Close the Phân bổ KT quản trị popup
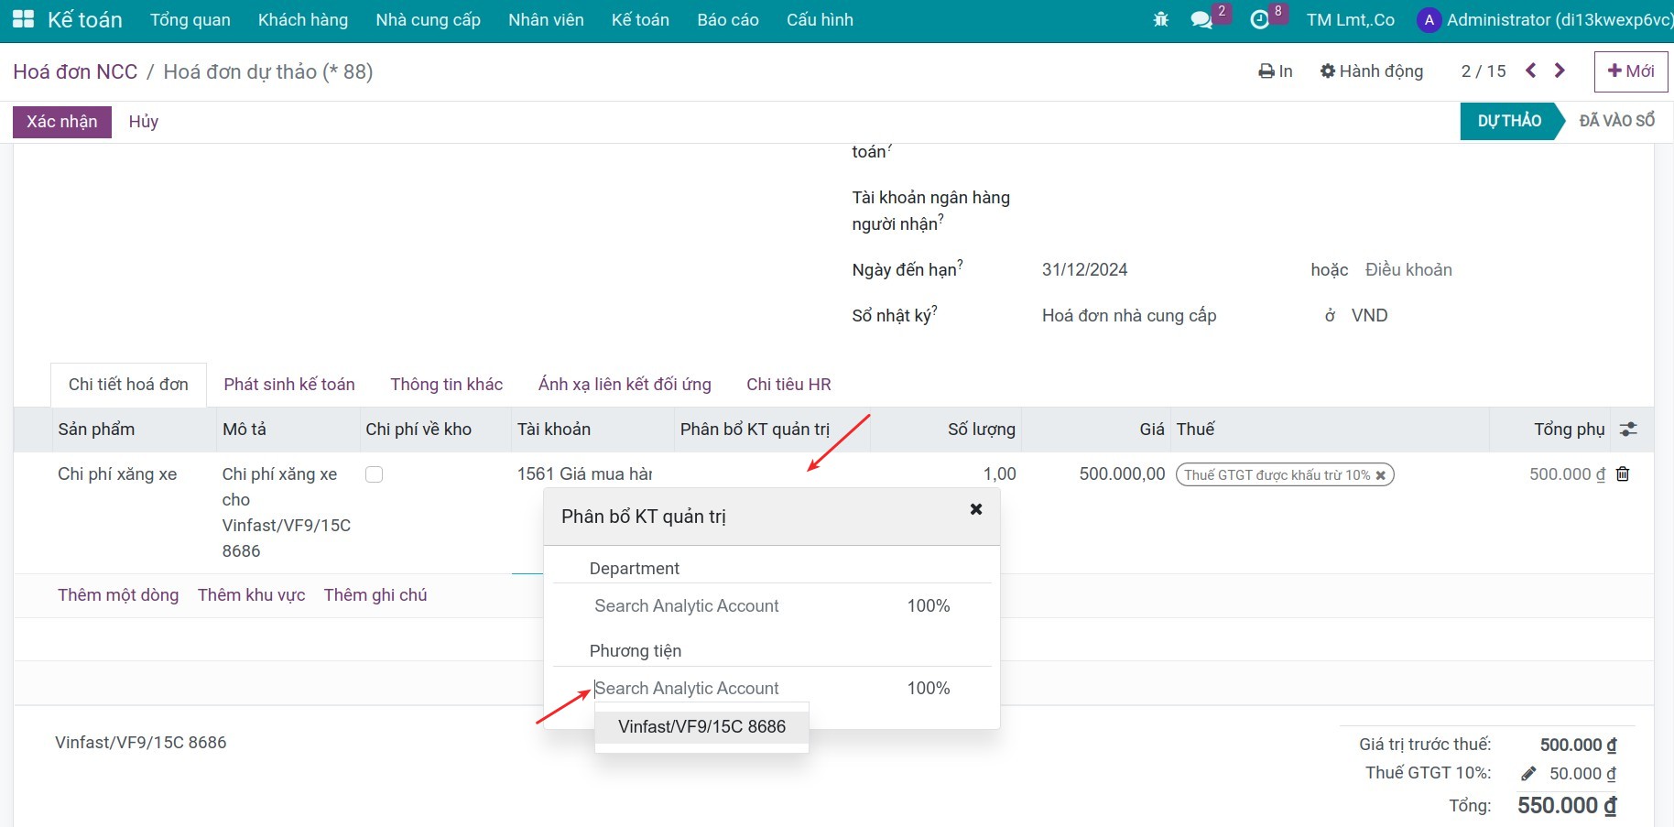1674x827 pixels. pyautogui.click(x=976, y=509)
